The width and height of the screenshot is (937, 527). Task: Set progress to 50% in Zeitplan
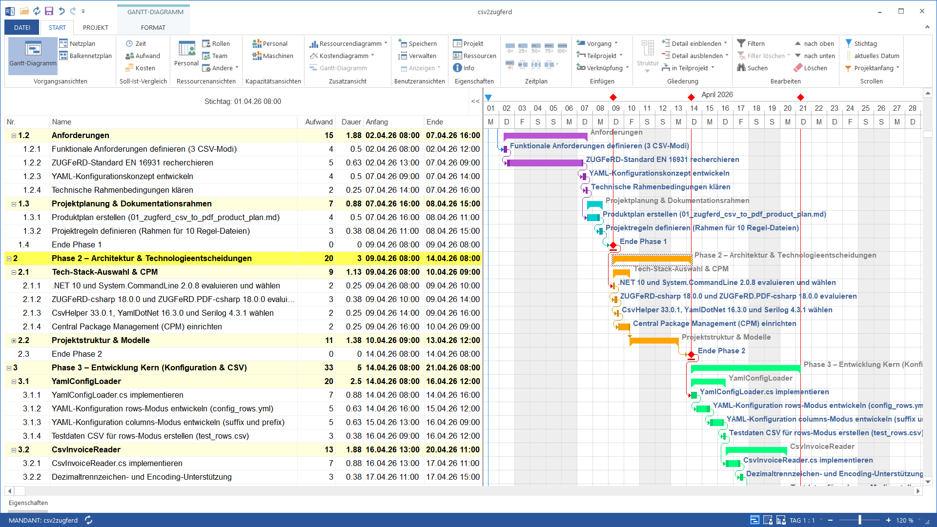click(x=536, y=47)
